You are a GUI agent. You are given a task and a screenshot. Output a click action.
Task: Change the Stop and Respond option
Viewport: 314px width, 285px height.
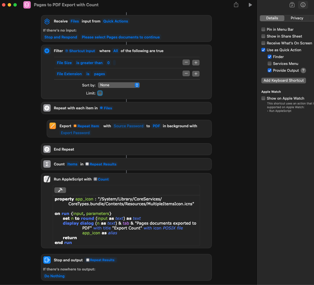61,37
